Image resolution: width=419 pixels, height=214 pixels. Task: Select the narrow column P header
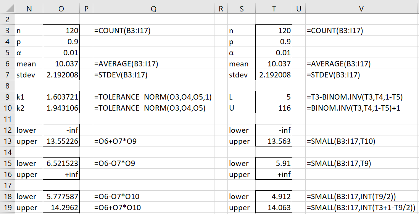tap(86, 9)
